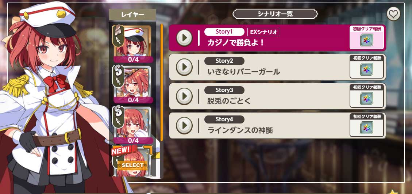
Task: Toggle the heart favorite icon
Action: click(393, 14)
